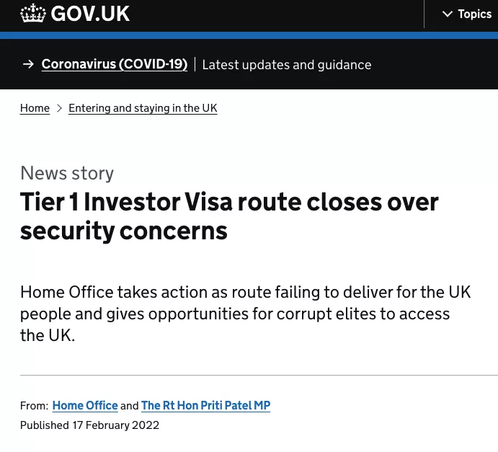Click the 'Latest updates and guidance' text
The width and height of the screenshot is (498, 452).
(286, 65)
